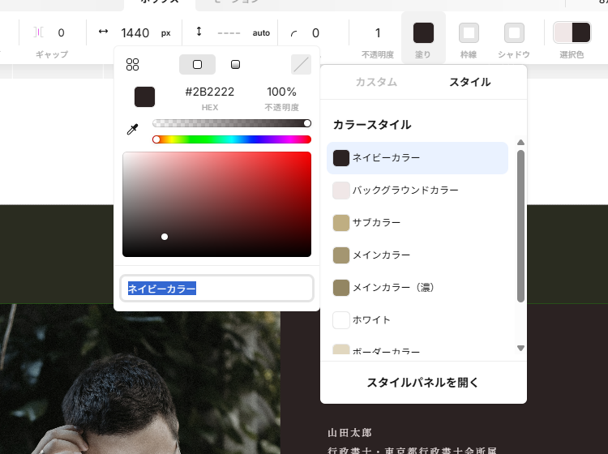Click the selection colors (選択色) swatch icon
Image resolution: width=608 pixels, height=454 pixels.
click(572, 32)
